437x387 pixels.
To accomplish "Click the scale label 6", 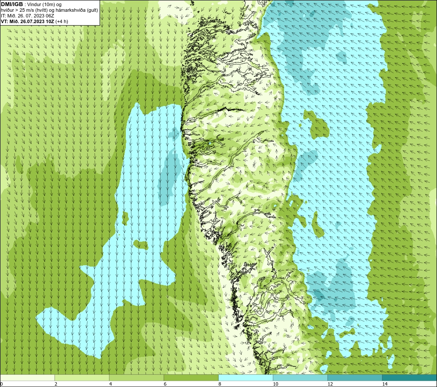I will (165, 384).
